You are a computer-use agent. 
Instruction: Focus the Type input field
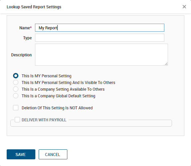100,38
